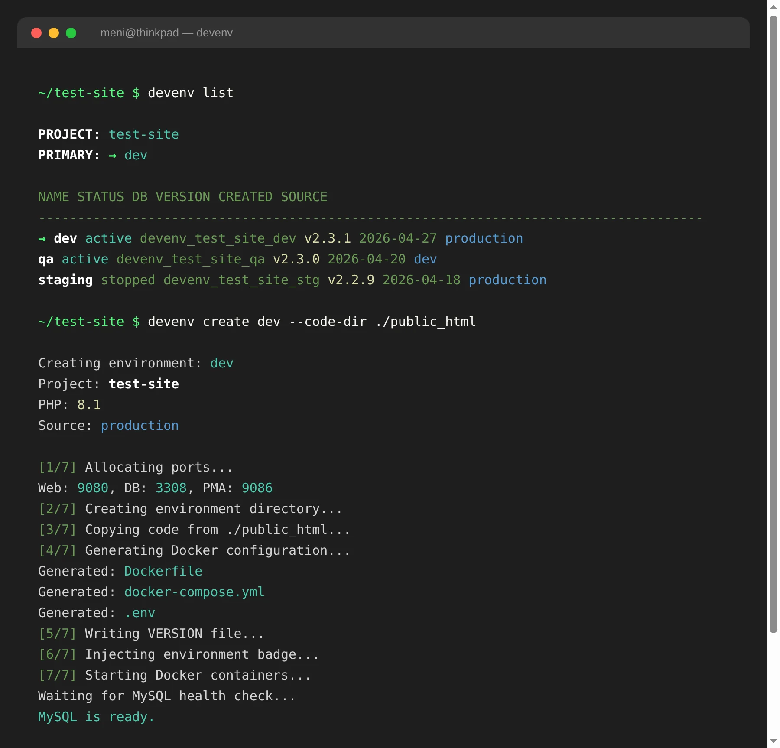This screenshot has width=780, height=748.
Task: Click the 'staging' environment name
Action: point(65,280)
